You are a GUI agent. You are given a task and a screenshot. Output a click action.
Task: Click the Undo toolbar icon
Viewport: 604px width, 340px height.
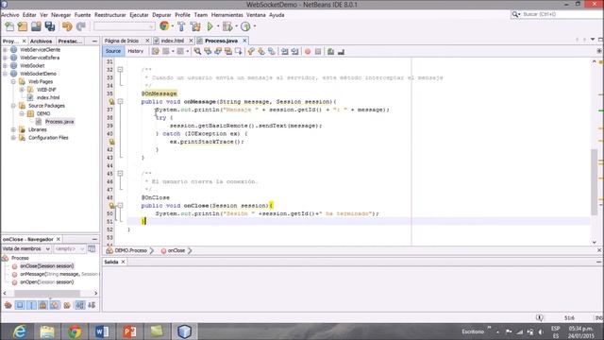67,26
